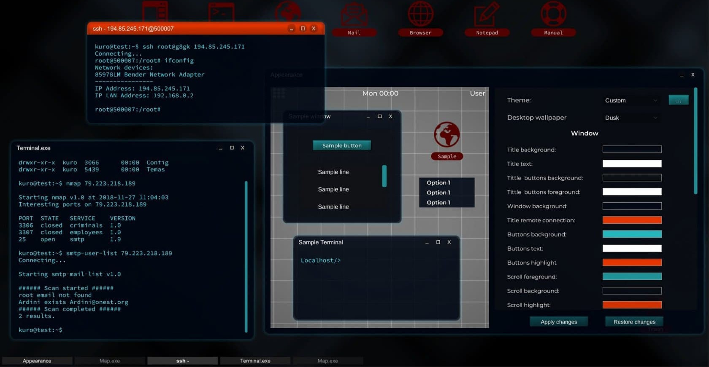The height and width of the screenshot is (367, 709).
Task: Click the red globe Sample icon
Action: 447,135
